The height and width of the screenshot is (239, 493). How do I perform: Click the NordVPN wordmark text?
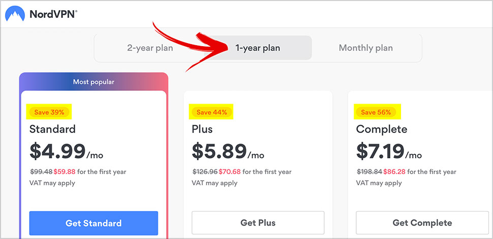click(x=53, y=14)
